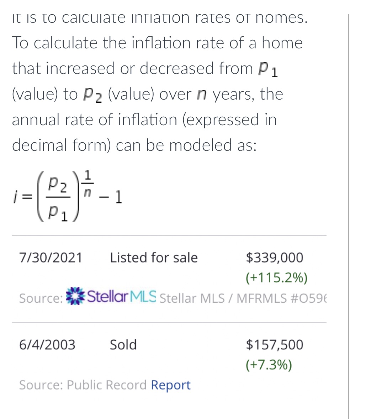Click the StellarMLS wordmark logo
Image resolution: width=366 pixels, height=419 pixels.
[122, 296]
